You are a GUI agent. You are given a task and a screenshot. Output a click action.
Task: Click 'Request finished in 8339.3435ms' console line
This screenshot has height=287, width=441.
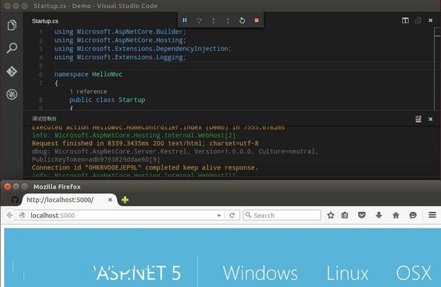145,143
